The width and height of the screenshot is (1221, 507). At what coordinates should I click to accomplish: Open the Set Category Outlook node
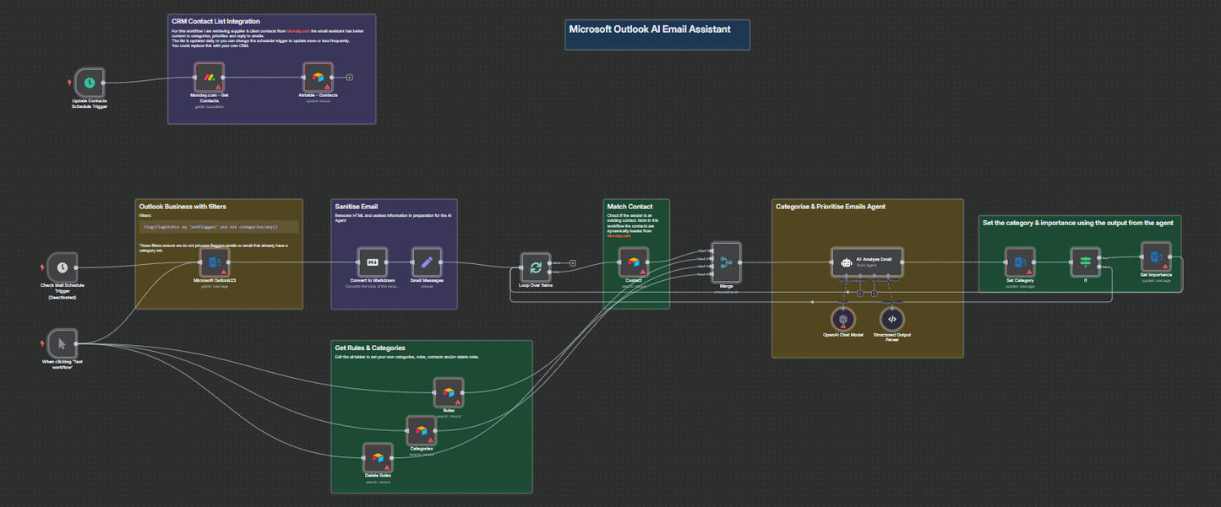click(1020, 262)
